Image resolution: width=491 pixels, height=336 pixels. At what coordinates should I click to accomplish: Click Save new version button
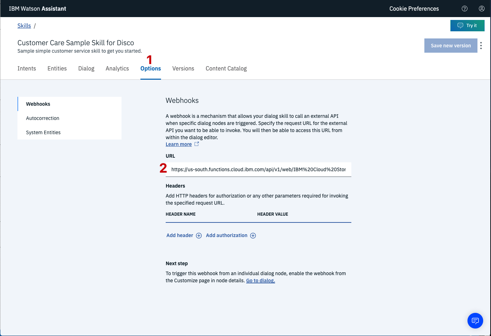click(451, 46)
